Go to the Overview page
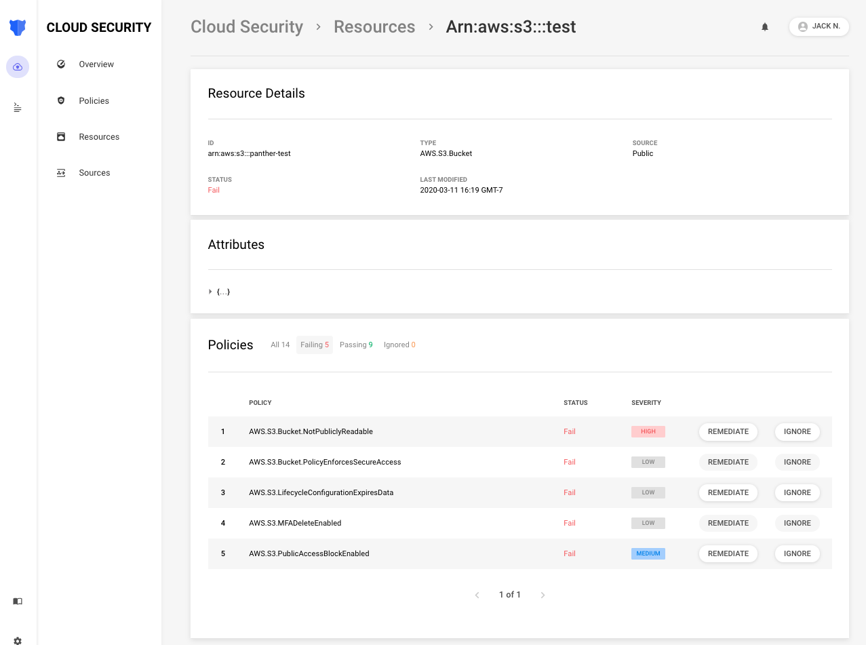 click(96, 64)
